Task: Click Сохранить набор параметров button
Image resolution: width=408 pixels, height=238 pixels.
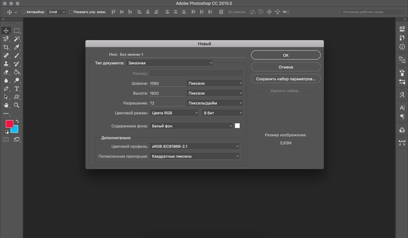Action: point(286,79)
